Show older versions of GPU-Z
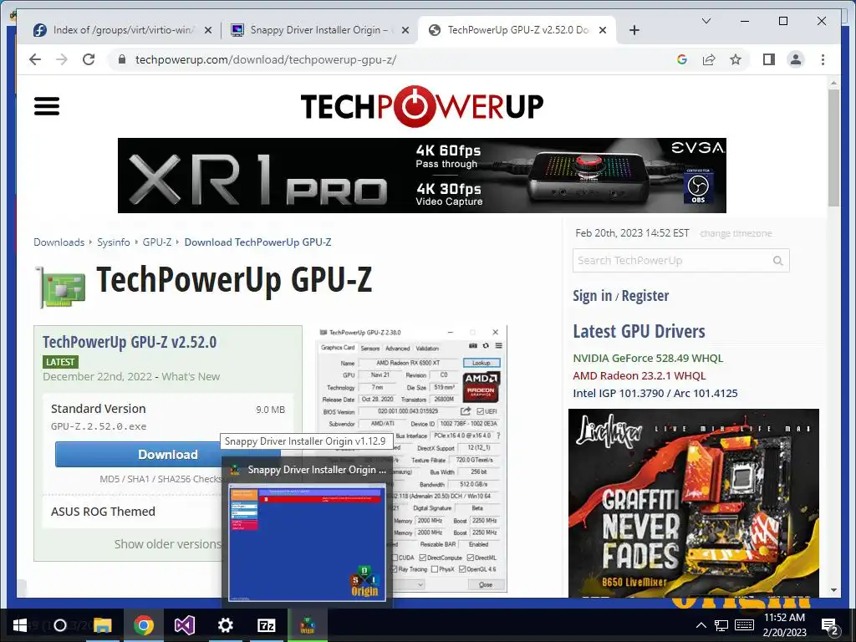 click(167, 543)
